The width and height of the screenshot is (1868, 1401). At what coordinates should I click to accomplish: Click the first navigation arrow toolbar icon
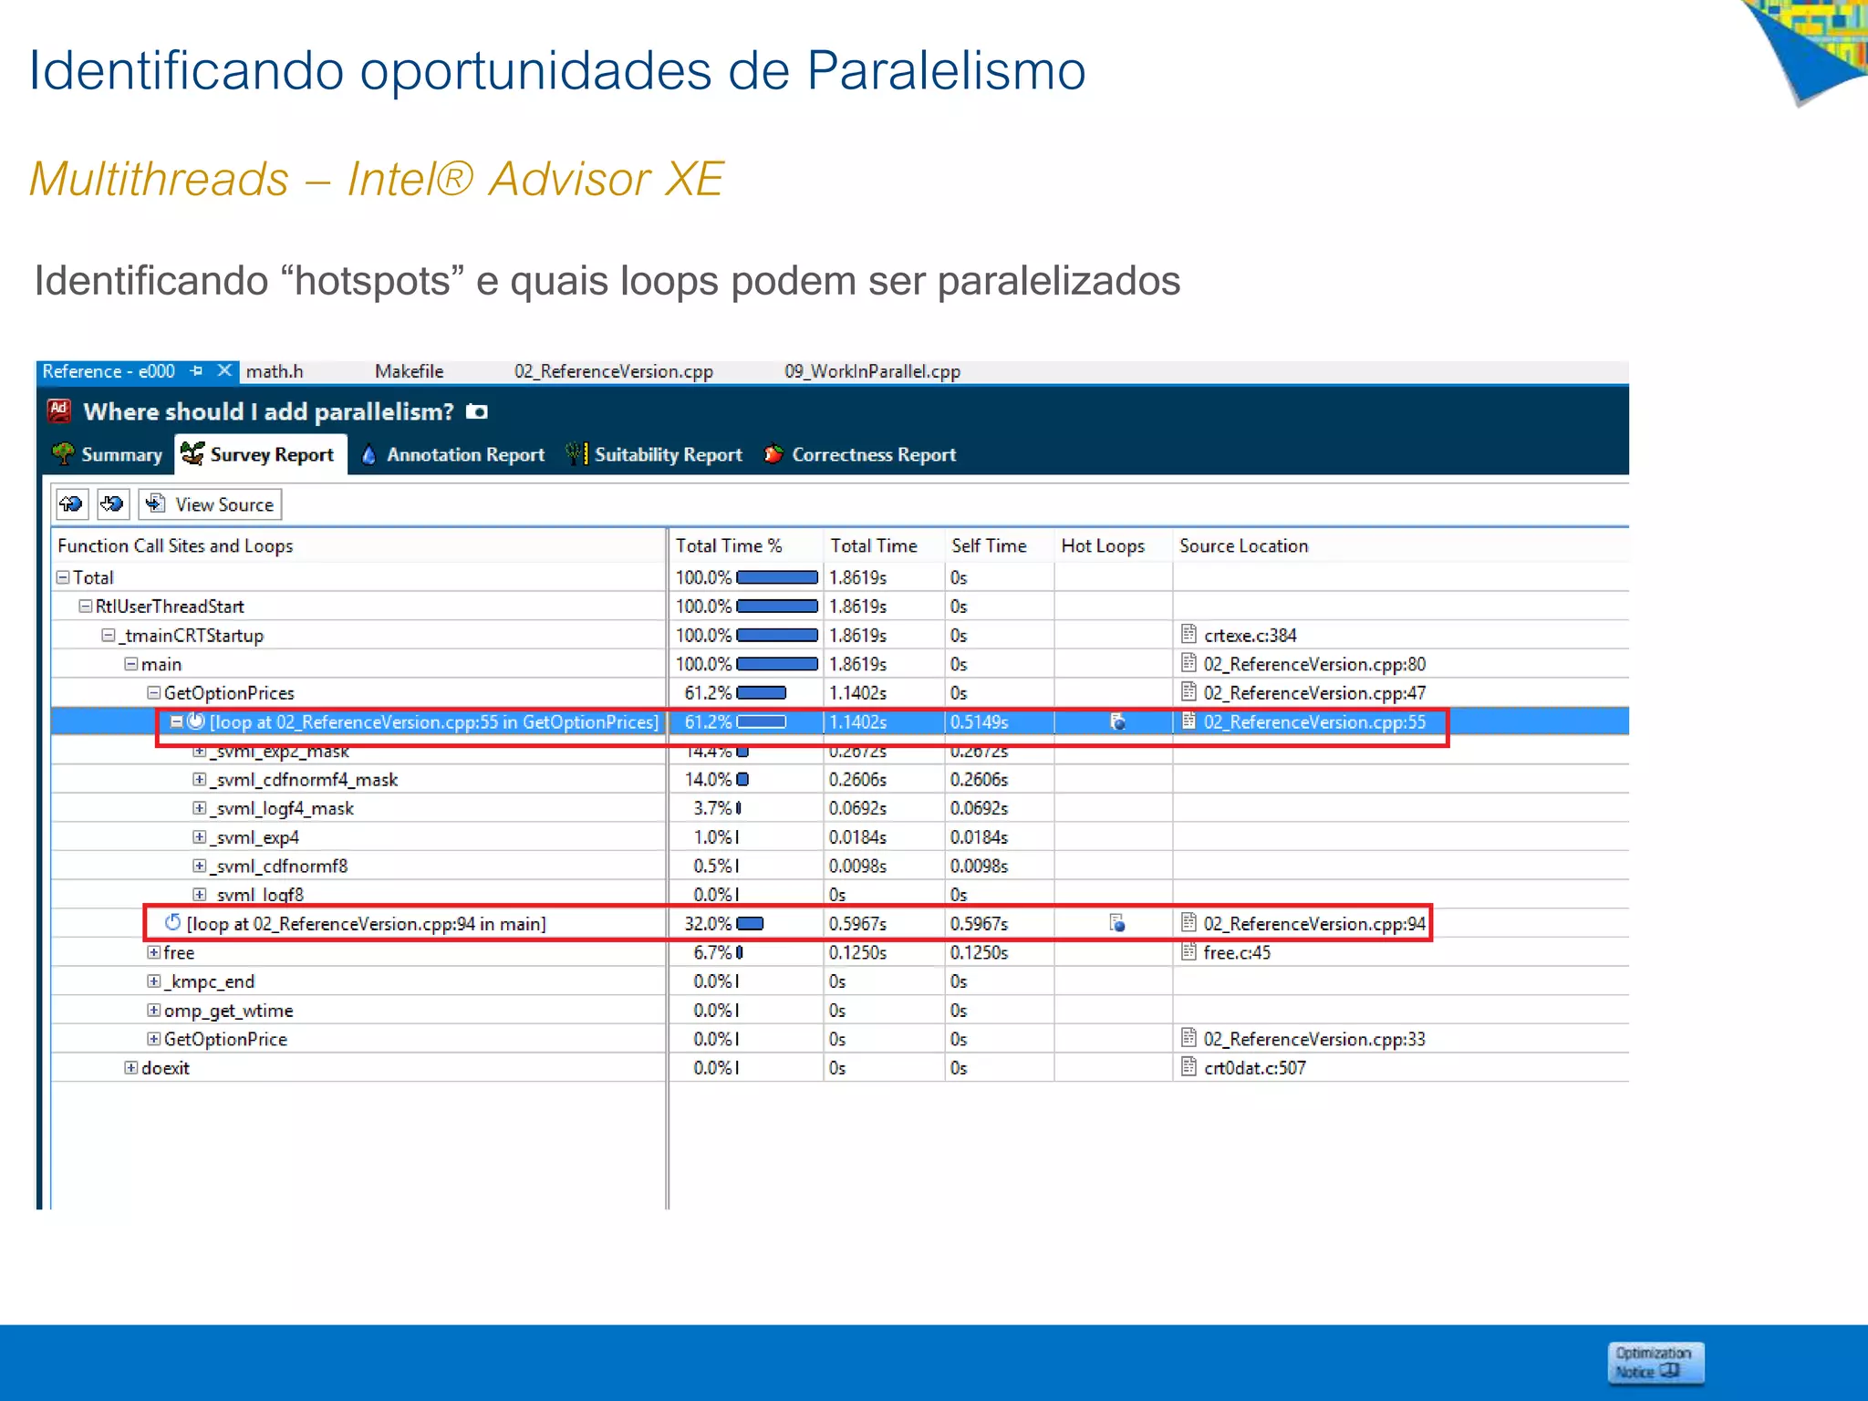point(71,503)
